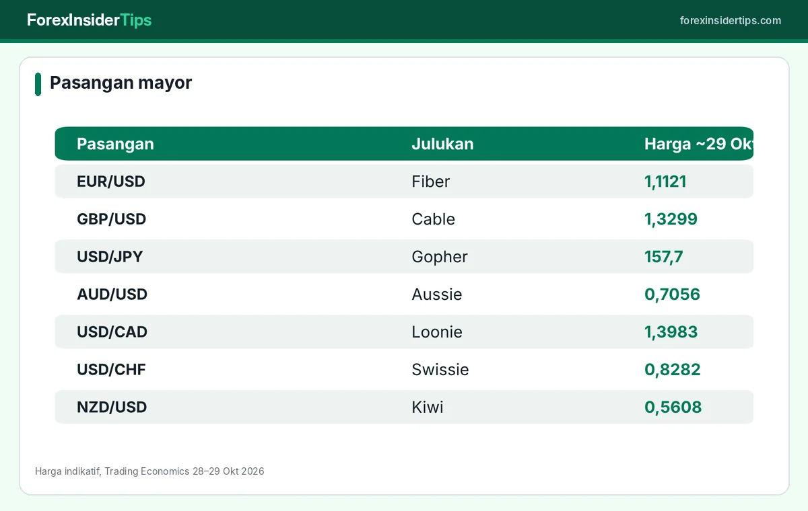This screenshot has height=511, width=808.
Task: Click the Kiwi nickname cell
Action: point(428,407)
